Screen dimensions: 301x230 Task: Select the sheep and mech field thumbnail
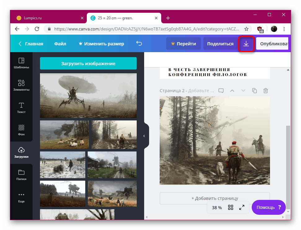point(64,135)
